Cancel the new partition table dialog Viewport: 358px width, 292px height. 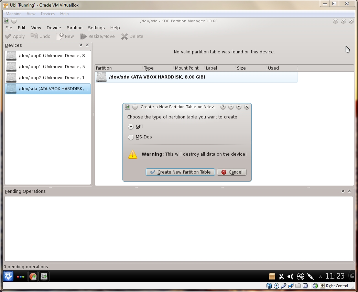pos(232,172)
